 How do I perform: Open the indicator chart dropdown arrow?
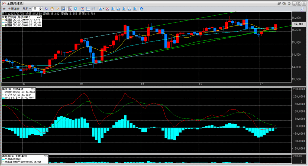103,9
